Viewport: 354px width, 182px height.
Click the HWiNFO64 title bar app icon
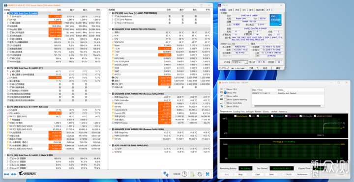click(5, 5)
